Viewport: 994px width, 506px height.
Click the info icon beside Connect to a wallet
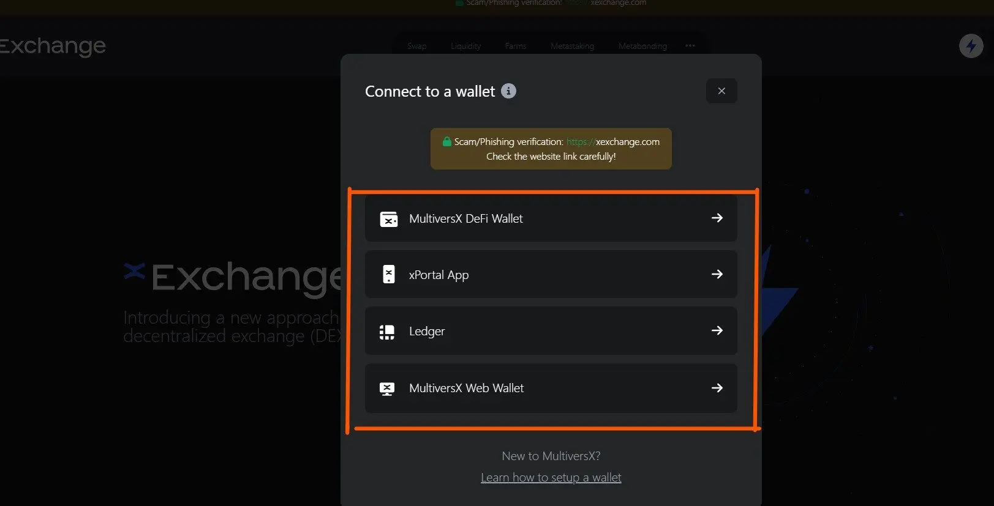pyautogui.click(x=508, y=91)
